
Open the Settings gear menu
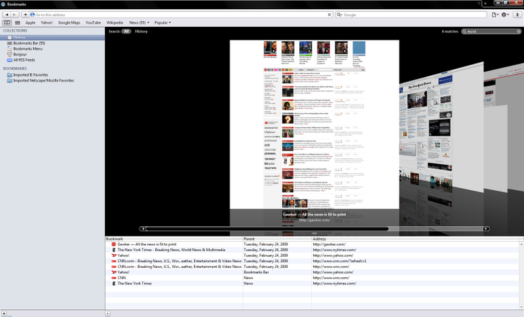(x=504, y=14)
